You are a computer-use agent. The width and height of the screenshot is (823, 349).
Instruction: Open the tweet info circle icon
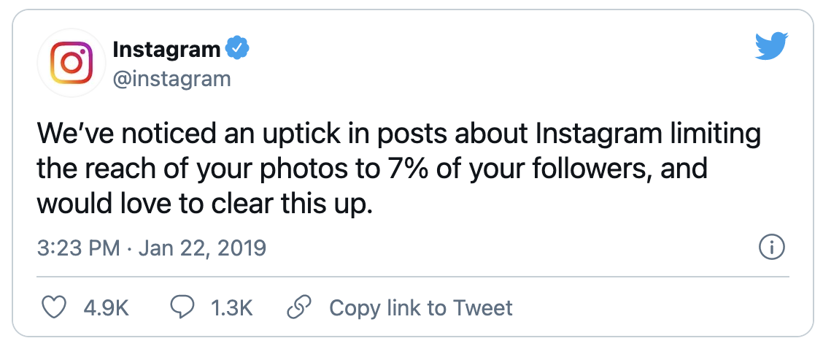tap(771, 248)
